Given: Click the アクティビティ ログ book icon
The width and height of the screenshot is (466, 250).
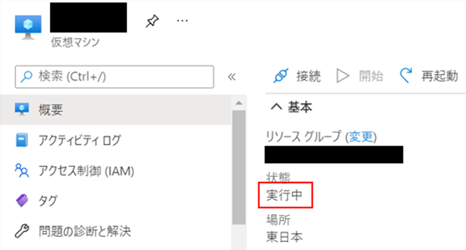Looking at the screenshot, I should 22,140.
